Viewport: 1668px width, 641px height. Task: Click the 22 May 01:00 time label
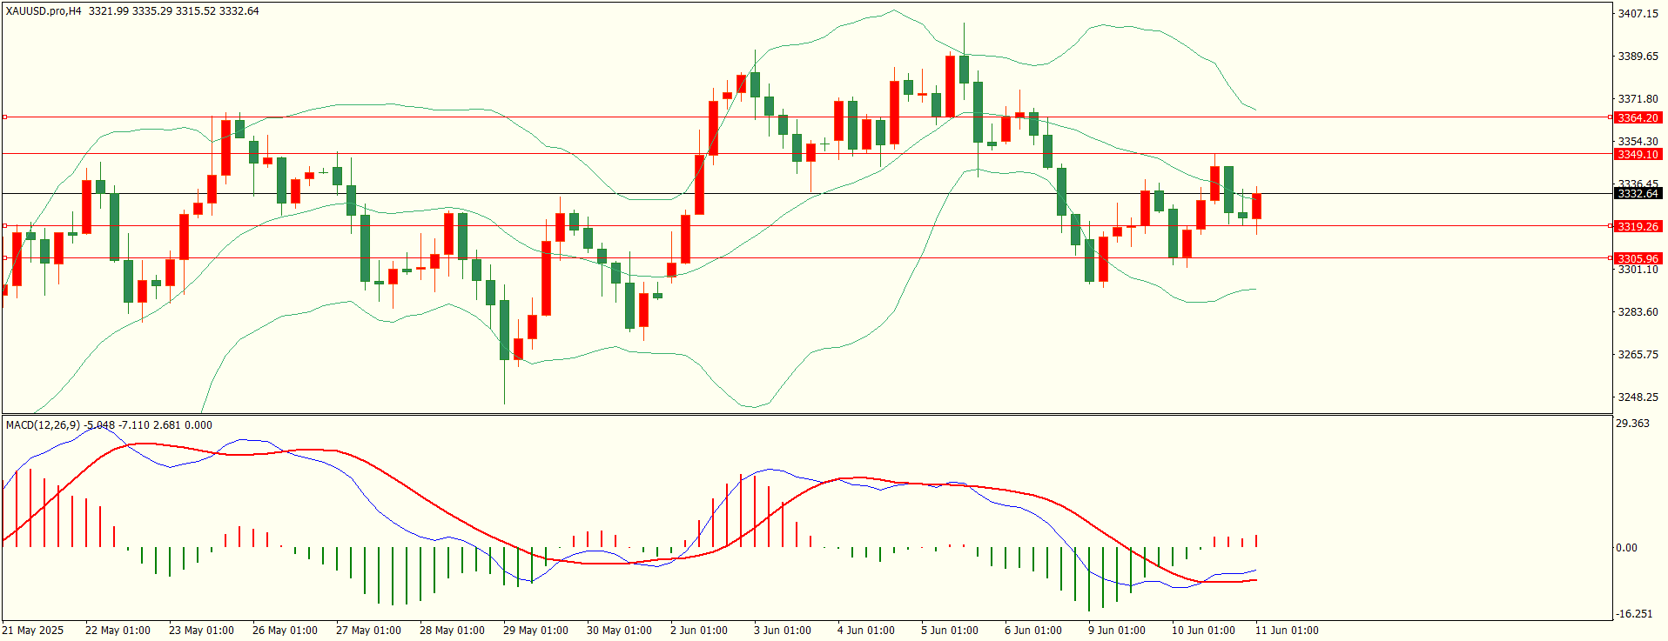click(x=118, y=631)
